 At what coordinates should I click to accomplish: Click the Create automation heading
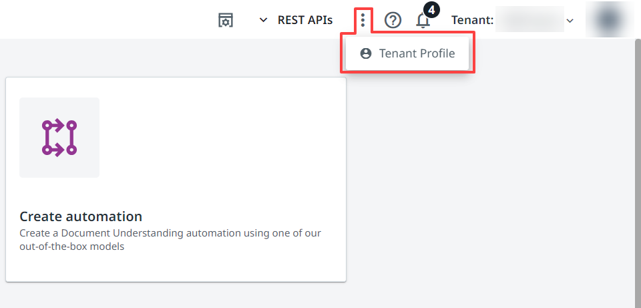pyautogui.click(x=81, y=216)
